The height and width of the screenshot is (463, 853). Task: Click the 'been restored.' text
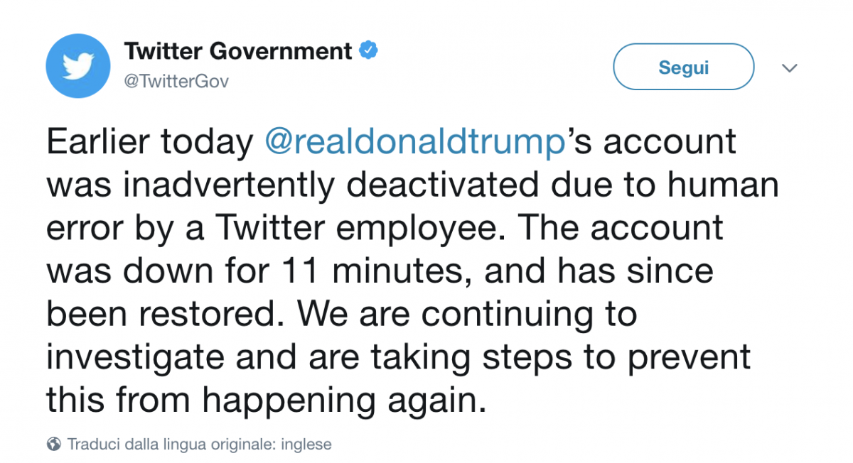[163, 314]
